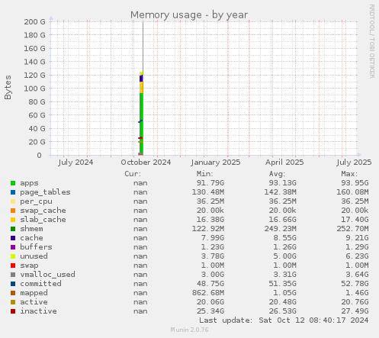Viewport: 379px width, 338px height.
Task: Click active avg value 20.48G
Action: pos(283,302)
